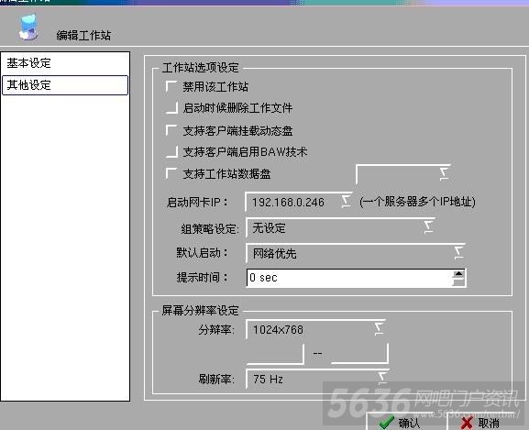Screen dimensions: 529x430
Task: Open the 启动网卡IP dropdown
Action: pyautogui.click(x=347, y=201)
